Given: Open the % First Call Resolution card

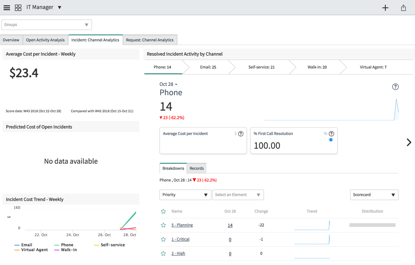Looking at the screenshot, I should tap(294, 141).
